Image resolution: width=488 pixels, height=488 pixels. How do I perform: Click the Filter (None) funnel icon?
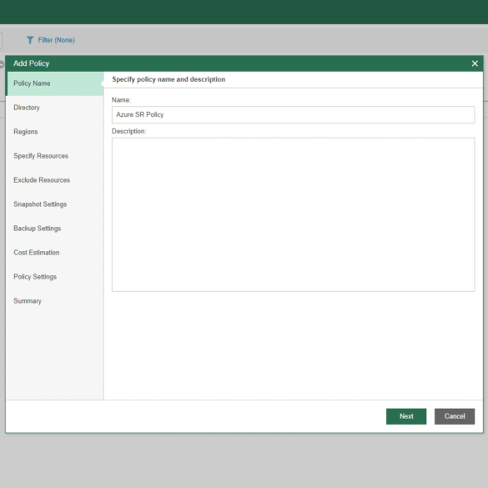30,40
